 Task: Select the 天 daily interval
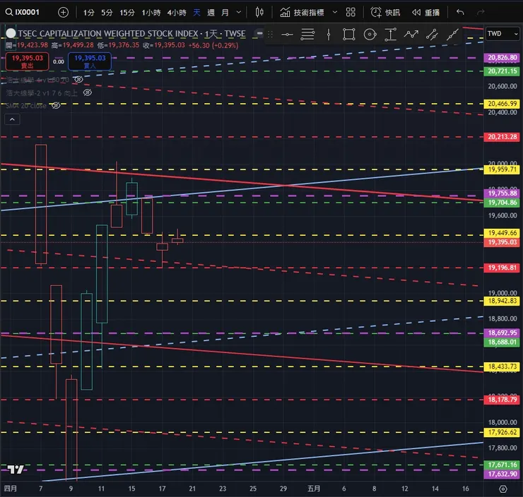click(196, 13)
